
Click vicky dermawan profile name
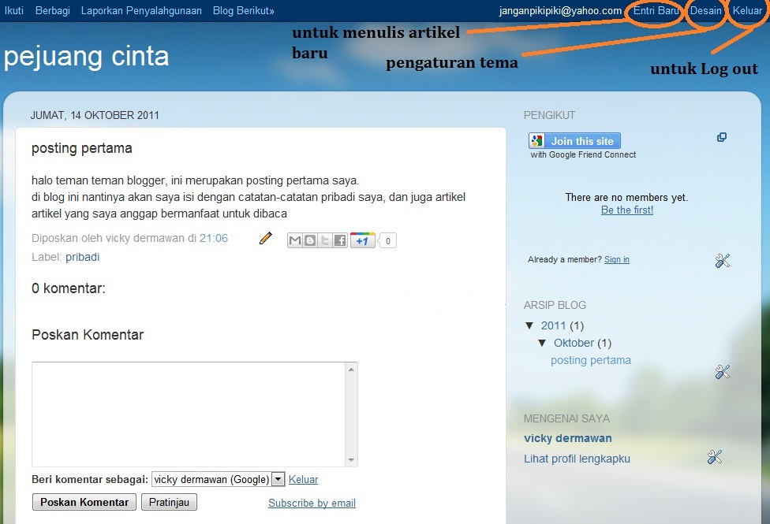(568, 438)
